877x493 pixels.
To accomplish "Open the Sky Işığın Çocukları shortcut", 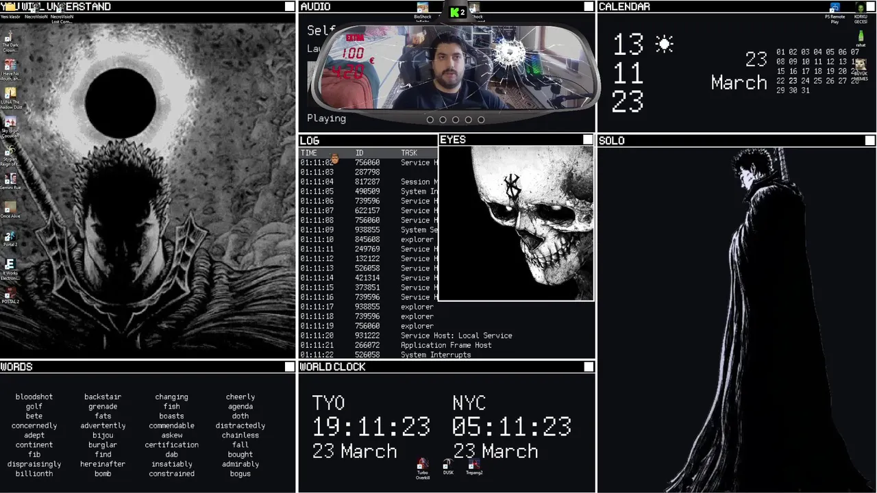I will point(10,125).
